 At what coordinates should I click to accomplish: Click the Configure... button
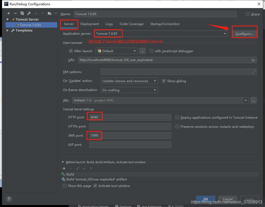pyautogui.click(x=244, y=34)
